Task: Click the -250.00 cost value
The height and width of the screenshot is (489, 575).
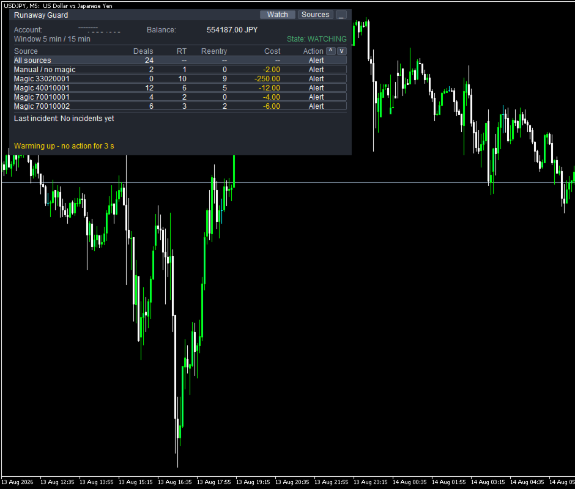Action: click(x=267, y=79)
